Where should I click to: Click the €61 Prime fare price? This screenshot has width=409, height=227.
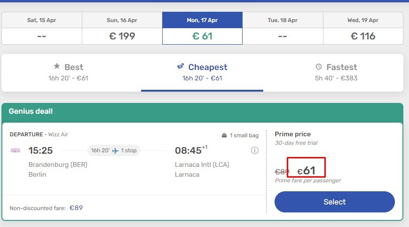(x=307, y=171)
